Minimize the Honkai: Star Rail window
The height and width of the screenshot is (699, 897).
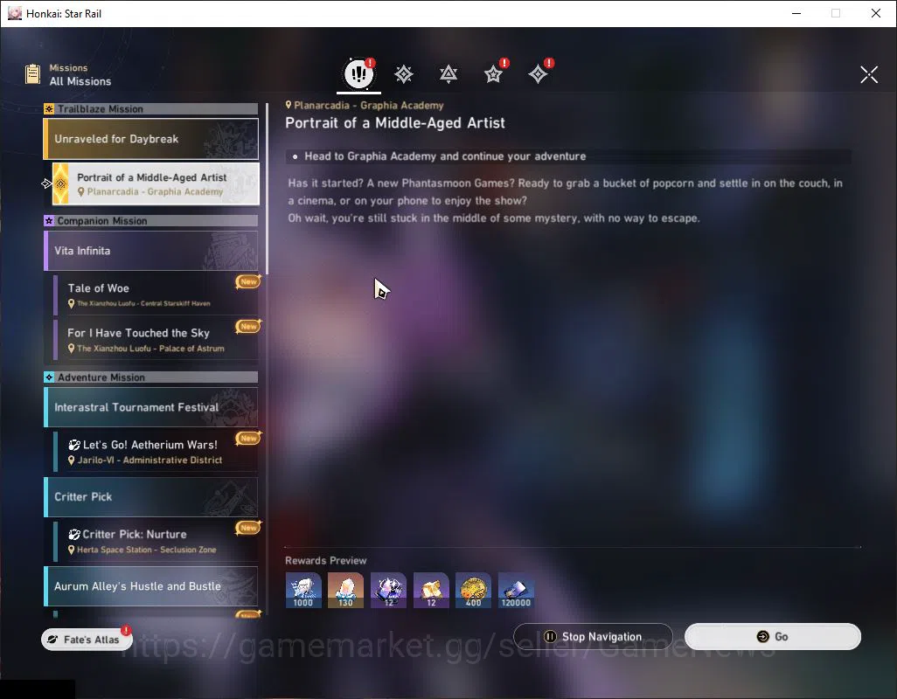tap(796, 13)
